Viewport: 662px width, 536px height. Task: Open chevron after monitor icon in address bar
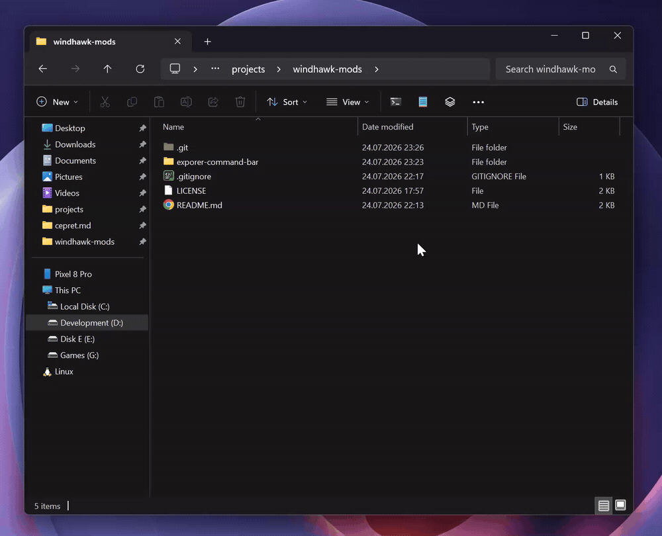click(195, 69)
